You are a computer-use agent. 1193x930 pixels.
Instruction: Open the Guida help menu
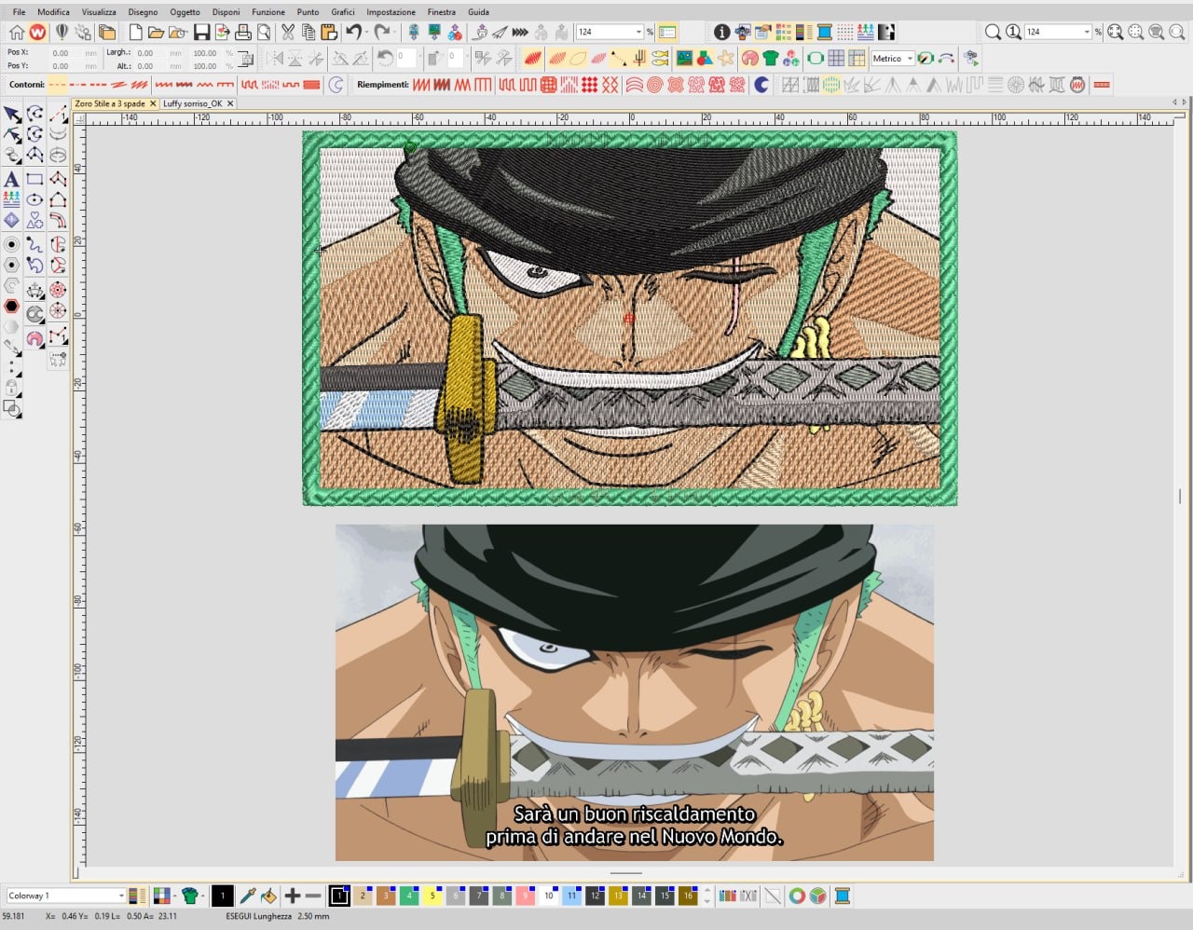click(478, 12)
